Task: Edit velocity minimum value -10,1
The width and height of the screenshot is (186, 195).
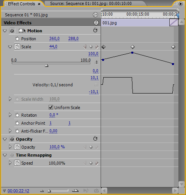Action: (x=94, y=92)
